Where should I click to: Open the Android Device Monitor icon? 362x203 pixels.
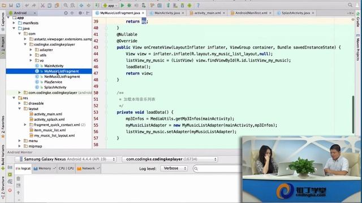click(189, 5)
